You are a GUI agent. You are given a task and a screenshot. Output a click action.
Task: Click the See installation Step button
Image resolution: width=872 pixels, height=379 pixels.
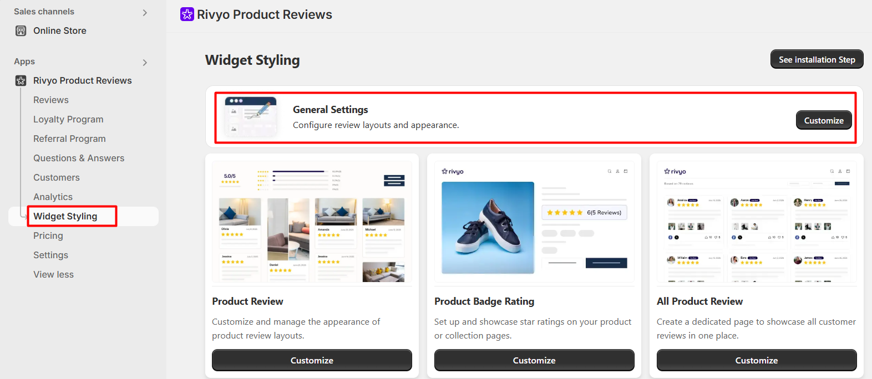[817, 59]
